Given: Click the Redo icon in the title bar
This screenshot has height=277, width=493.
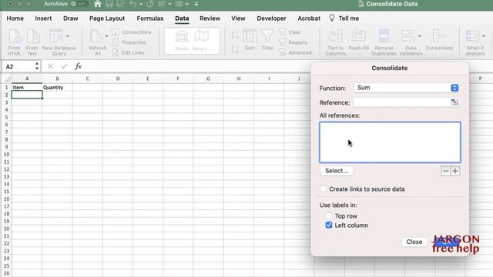Looking at the screenshot, I should [x=150, y=4].
